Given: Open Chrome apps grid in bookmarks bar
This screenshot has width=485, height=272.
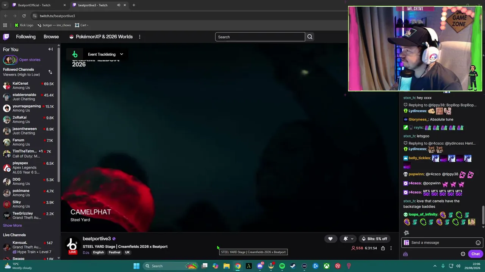Looking at the screenshot, I should coord(5,25).
